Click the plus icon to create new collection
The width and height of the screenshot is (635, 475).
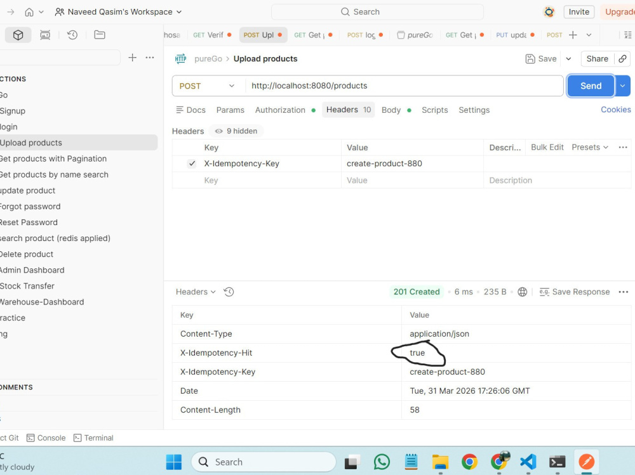[x=133, y=58]
